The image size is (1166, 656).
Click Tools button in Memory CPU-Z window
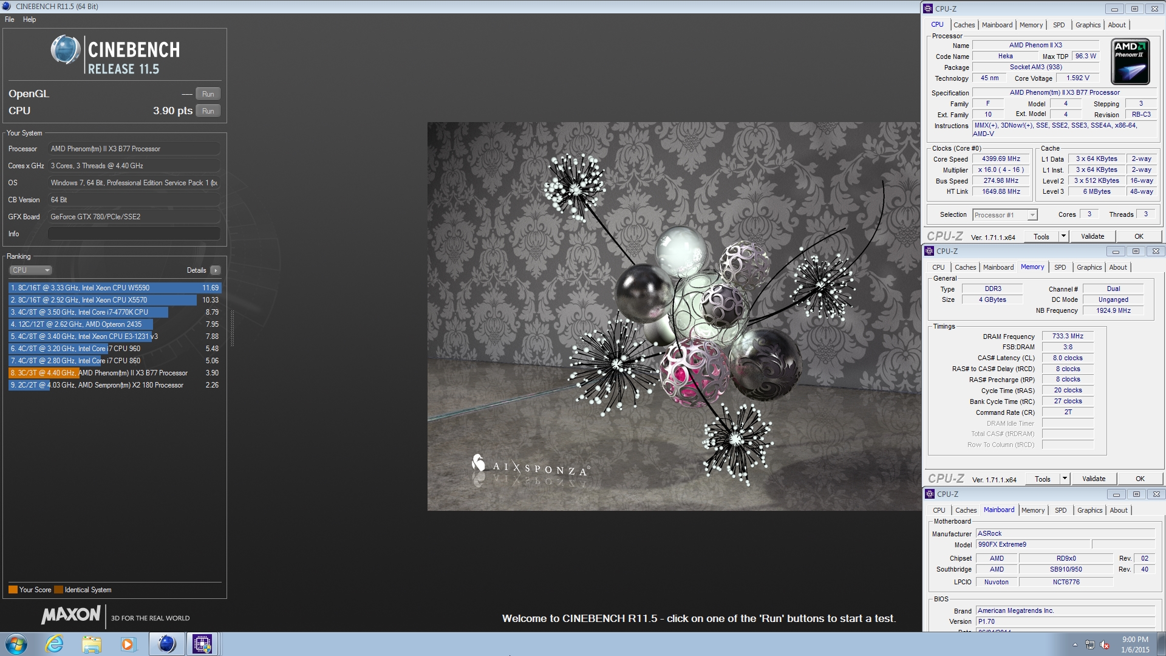[x=1043, y=479]
